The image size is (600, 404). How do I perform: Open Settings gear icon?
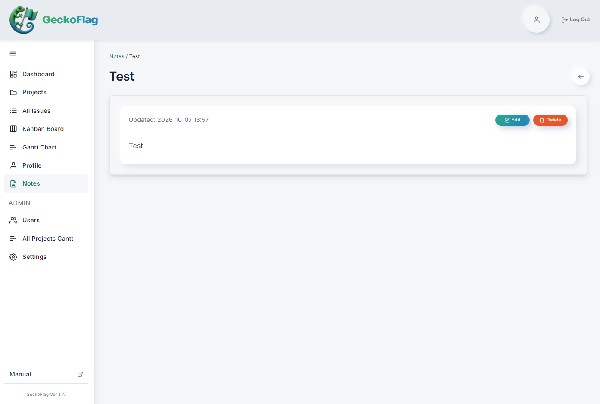pos(13,257)
